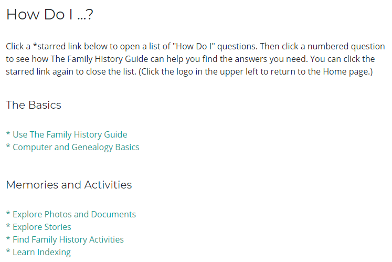Click the star before Find Family History Activities

[x=8, y=239]
